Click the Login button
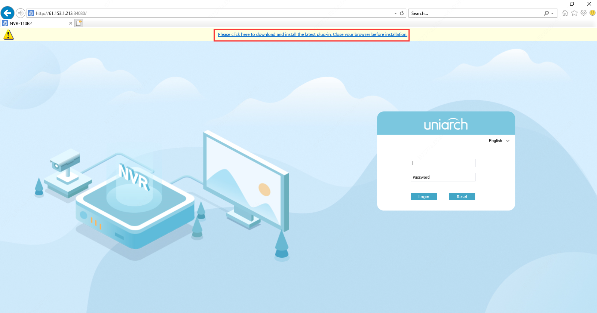The height and width of the screenshot is (313, 597). [x=424, y=197]
